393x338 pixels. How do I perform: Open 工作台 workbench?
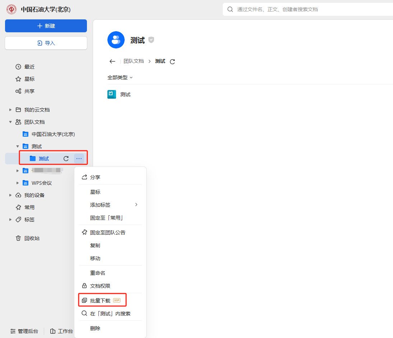coord(62,331)
